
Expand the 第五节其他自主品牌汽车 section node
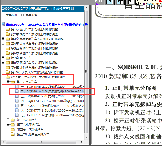click(x=8, y=134)
